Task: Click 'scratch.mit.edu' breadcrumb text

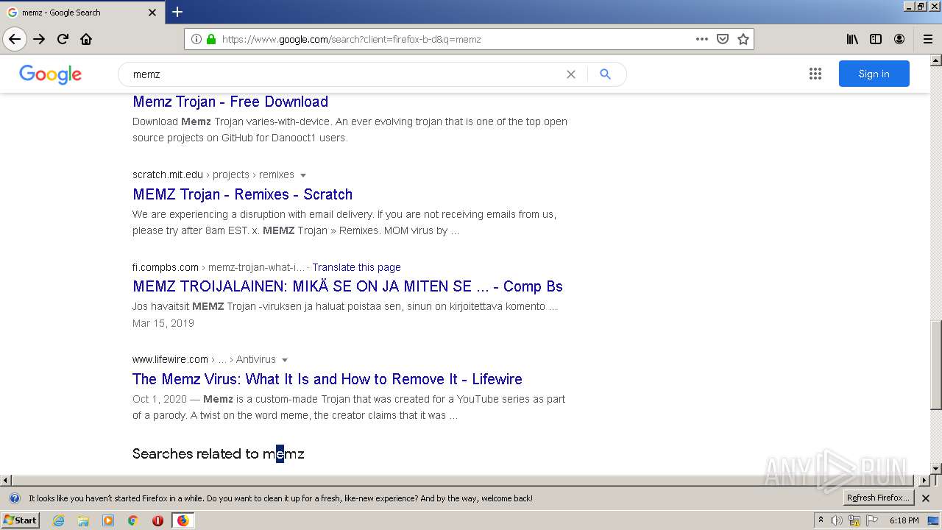Action: [x=168, y=174]
